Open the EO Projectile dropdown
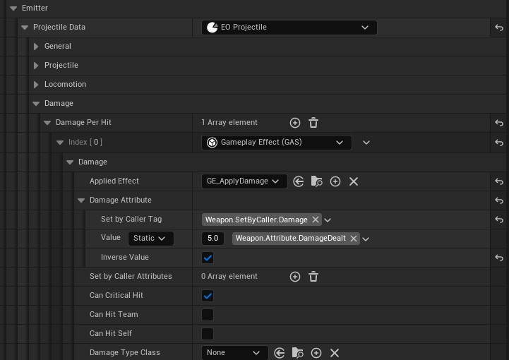 289,28
